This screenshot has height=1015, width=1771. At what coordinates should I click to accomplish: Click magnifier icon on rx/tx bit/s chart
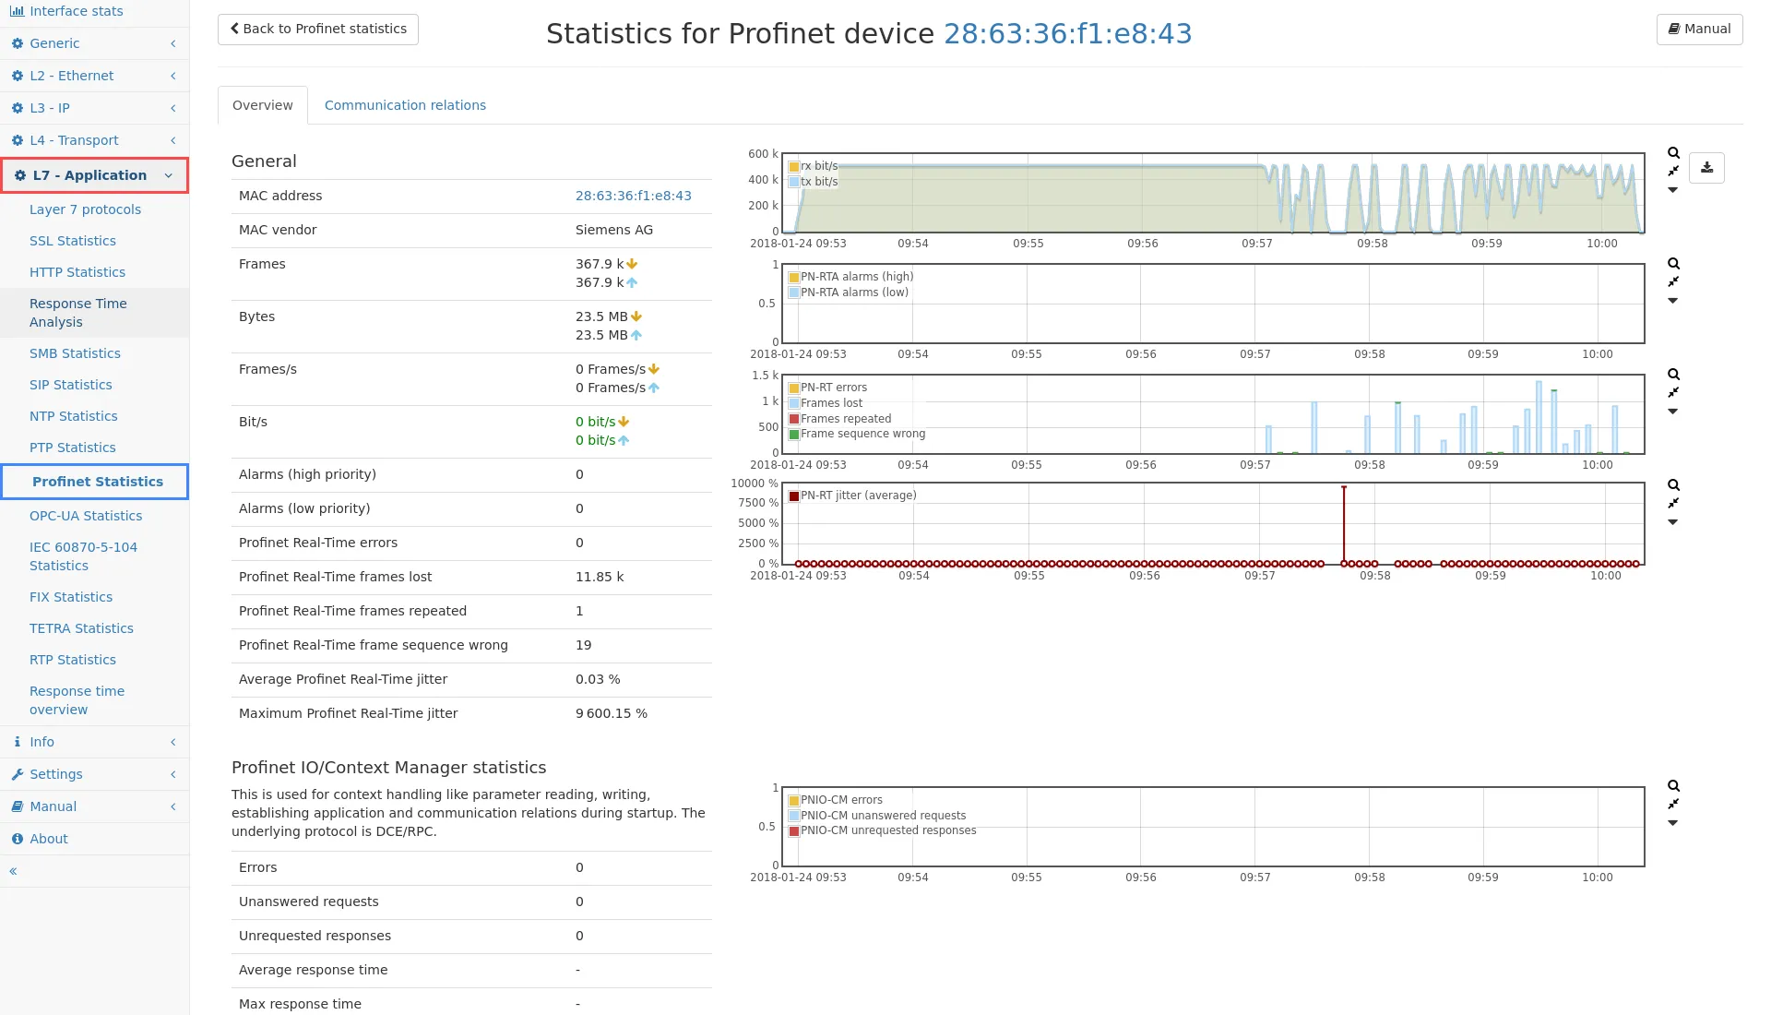[x=1673, y=153]
